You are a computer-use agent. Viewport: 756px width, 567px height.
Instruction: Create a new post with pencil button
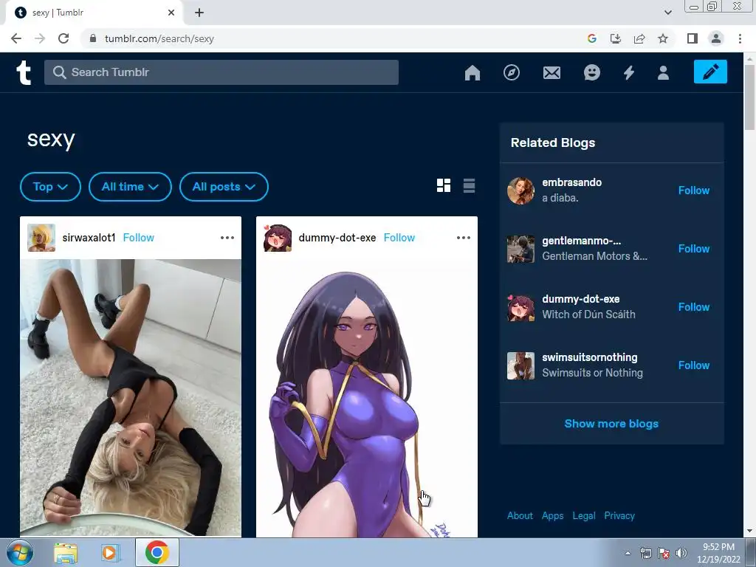[710, 72]
